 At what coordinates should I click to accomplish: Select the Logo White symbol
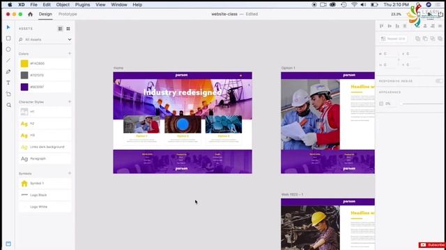(45, 207)
